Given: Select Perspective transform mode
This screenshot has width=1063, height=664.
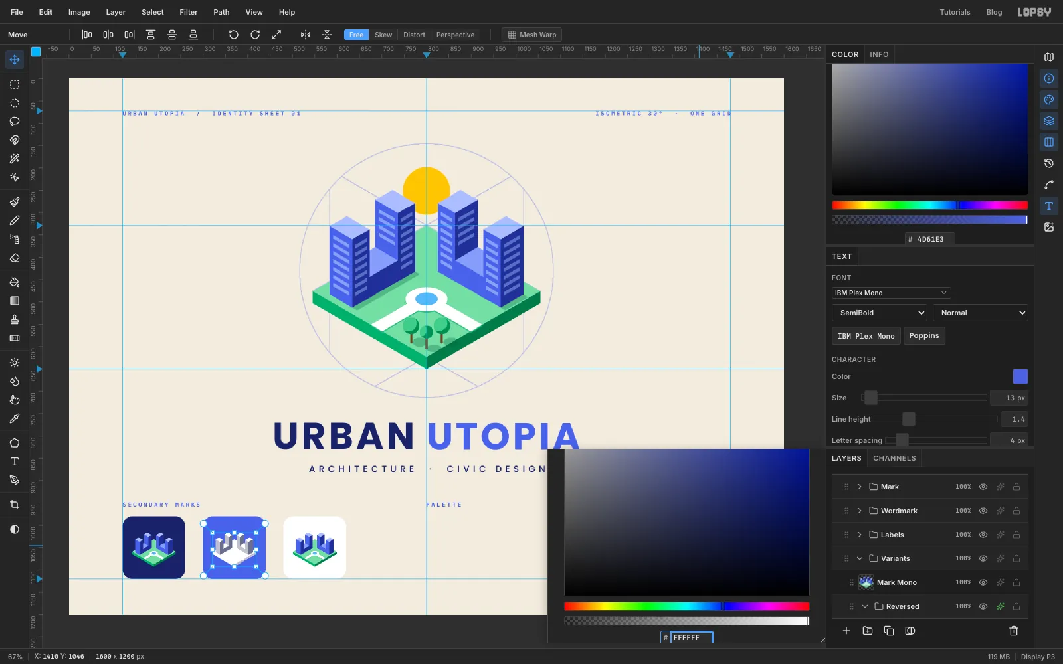Looking at the screenshot, I should [x=455, y=35].
